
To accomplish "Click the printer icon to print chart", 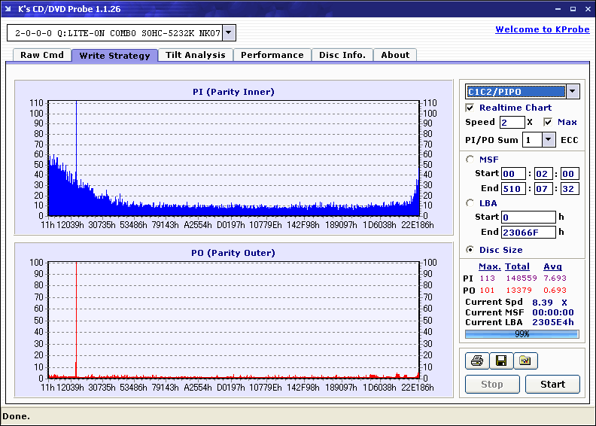I will [476, 361].
